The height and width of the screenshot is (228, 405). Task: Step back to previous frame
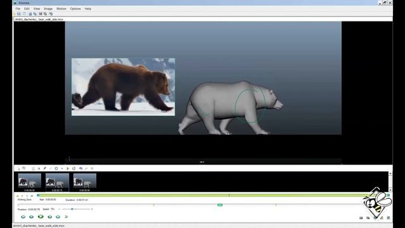[x=32, y=217]
